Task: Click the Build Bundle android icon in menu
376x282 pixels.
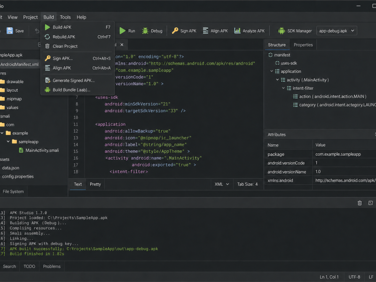Action: click(47, 90)
